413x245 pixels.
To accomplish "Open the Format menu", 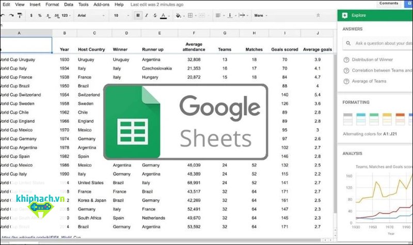I will pyautogui.click(x=52, y=5).
